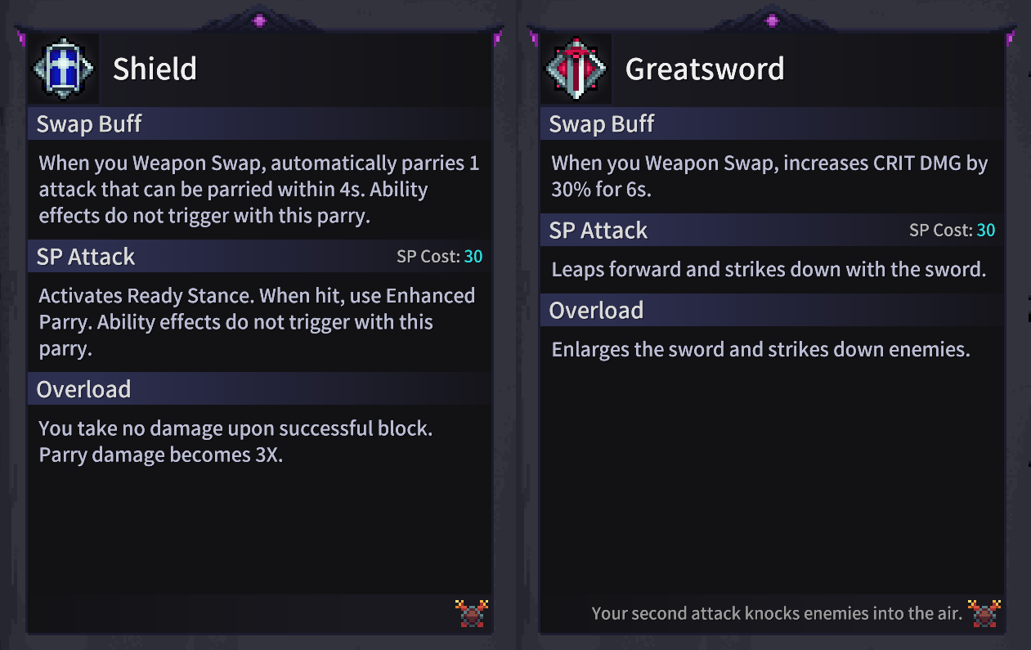1031x650 pixels.
Task: Click the knockback hint text on the Greatsword card
Action: pyautogui.click(x=777, y=613)
